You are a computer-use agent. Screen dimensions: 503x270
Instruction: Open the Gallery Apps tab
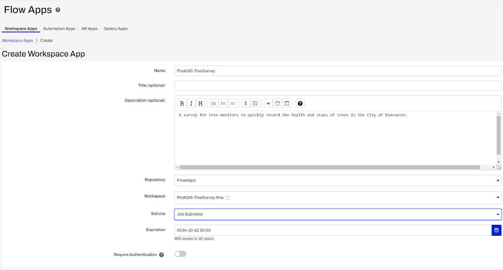click(x=115, y=29)
